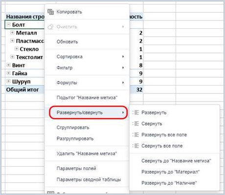Expand the Шуруп row
Image resolution: width=225 pixels, height=195 pixels.
tap(8, 81)
